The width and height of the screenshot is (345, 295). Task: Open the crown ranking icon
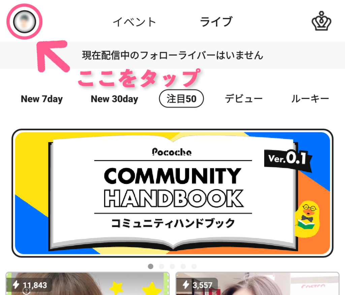tap(321, 21)
